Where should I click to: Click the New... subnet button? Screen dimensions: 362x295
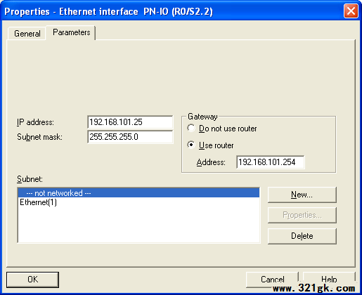[302, 195]
